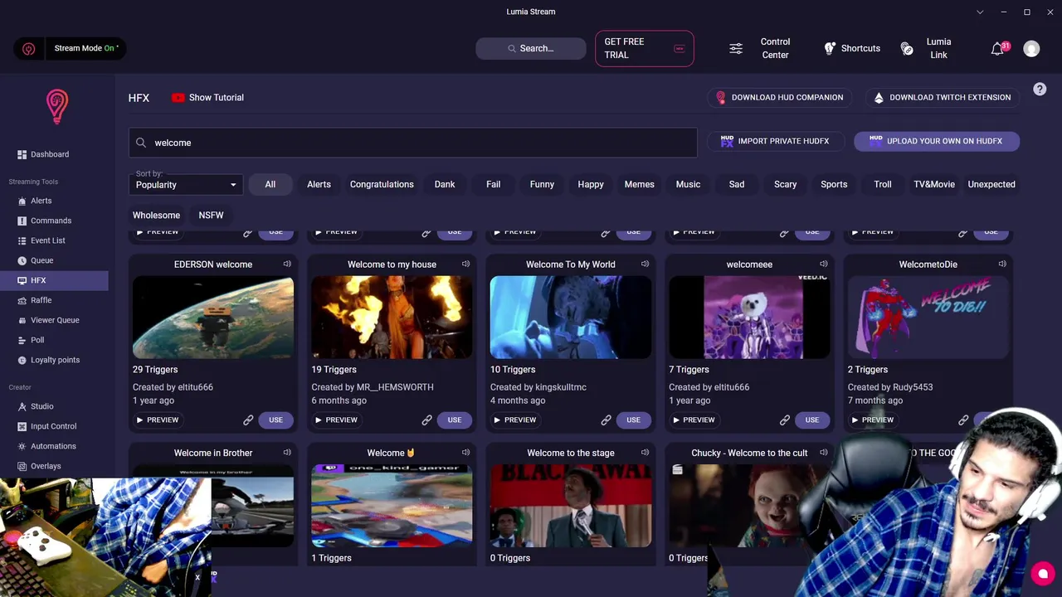The height and width of the screenshot is (597, 1062).
Task: Select the Fail category filter
Action: tap(494, 185)
